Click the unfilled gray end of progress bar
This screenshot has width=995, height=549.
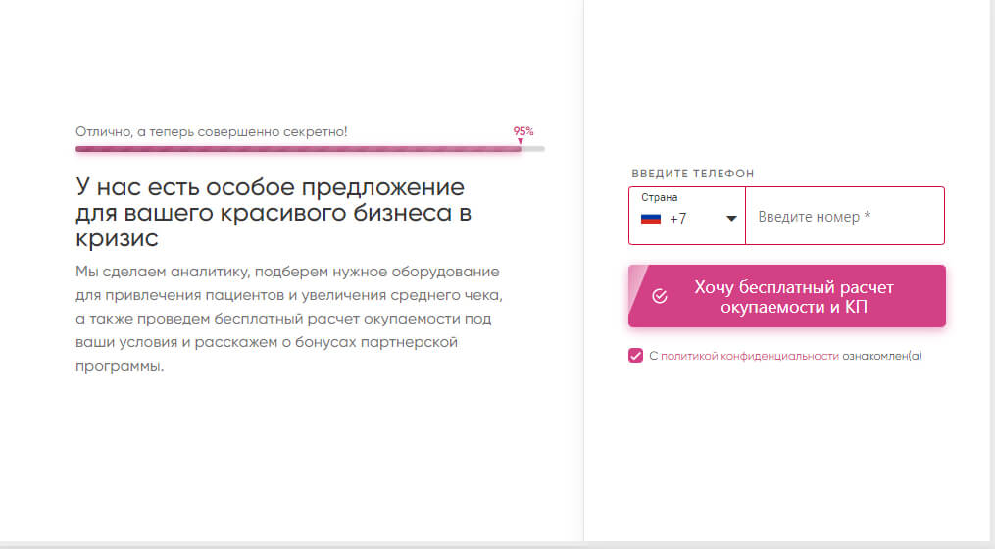[534, 149]
